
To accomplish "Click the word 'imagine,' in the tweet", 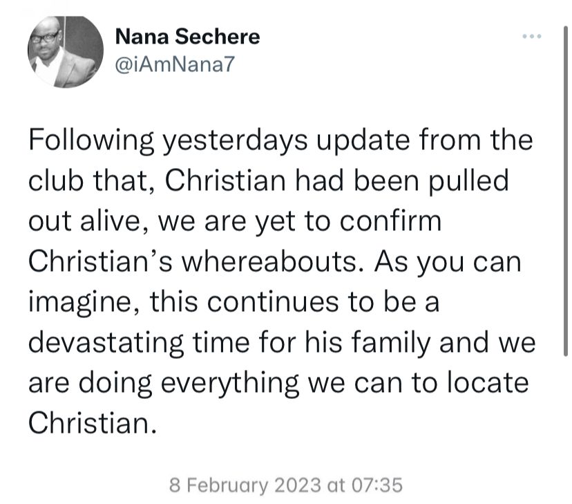I will point(84,304).
